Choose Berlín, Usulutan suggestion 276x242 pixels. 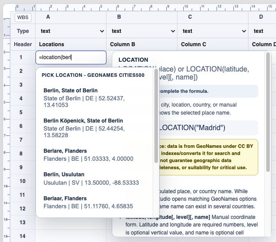[x=95, y=179]
